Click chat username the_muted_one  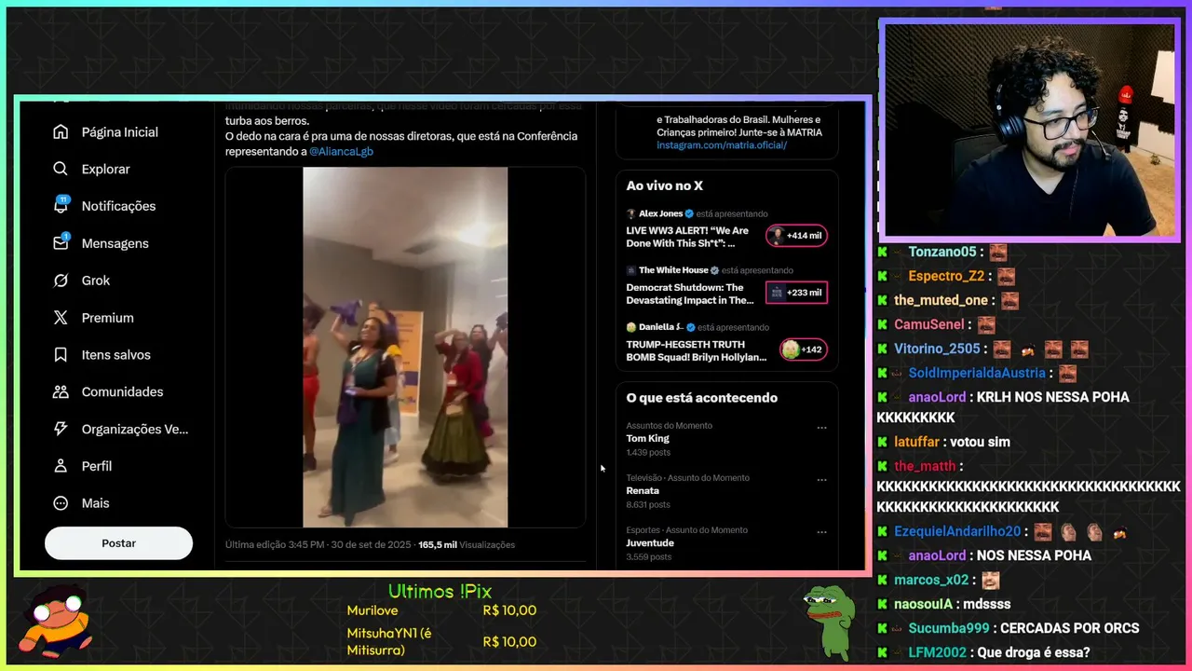(x=941, y=300)
